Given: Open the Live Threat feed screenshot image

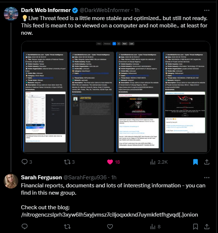Looking at the screenshot, I should pyautogui.click(x=116, y=97).
